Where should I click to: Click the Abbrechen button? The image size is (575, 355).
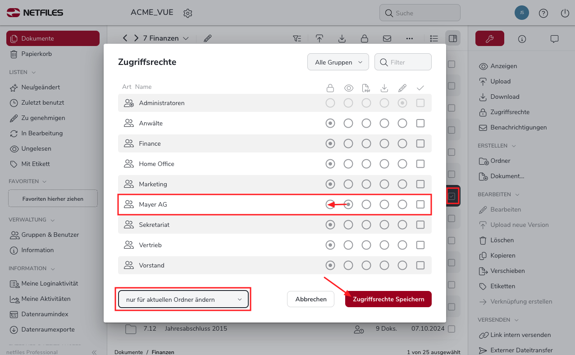coord(310,299)
